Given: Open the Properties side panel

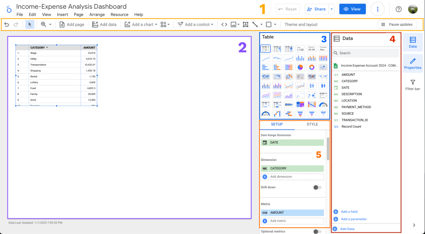Looking at the screenshot, I should point(413,63).
